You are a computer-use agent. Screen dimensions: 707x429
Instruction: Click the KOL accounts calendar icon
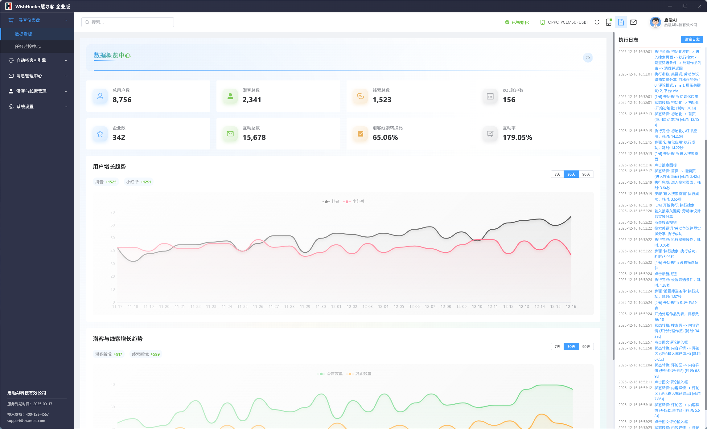pyautogui.click(x=490, y=96)
